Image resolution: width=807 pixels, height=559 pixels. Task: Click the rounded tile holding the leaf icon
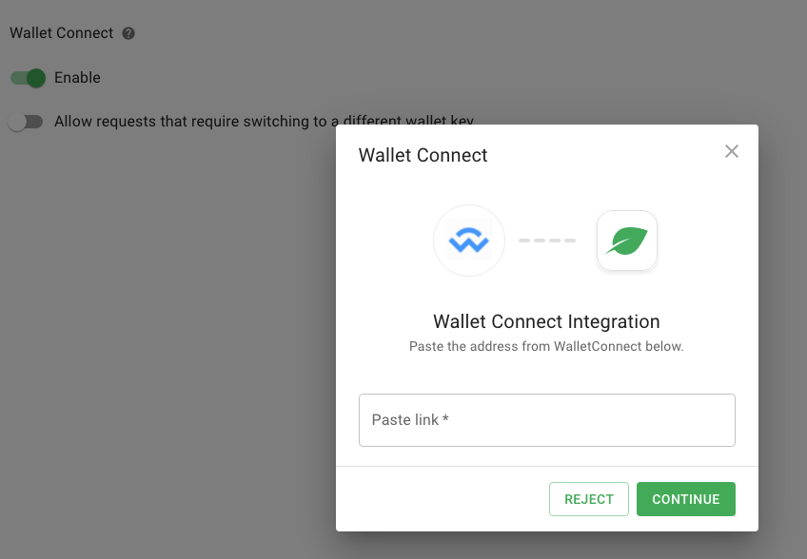[626, 241]
